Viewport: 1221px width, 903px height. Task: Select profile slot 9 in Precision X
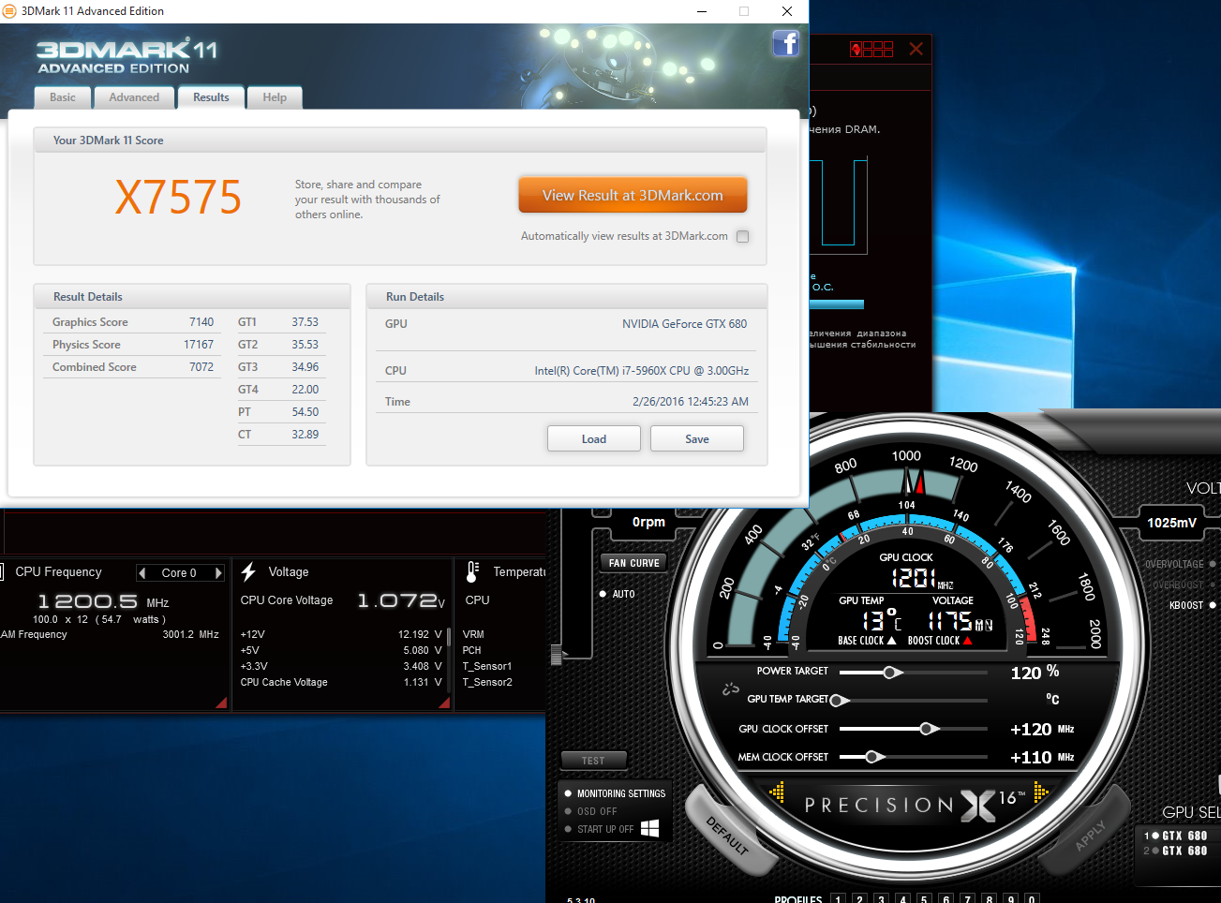coord(1011,899)
